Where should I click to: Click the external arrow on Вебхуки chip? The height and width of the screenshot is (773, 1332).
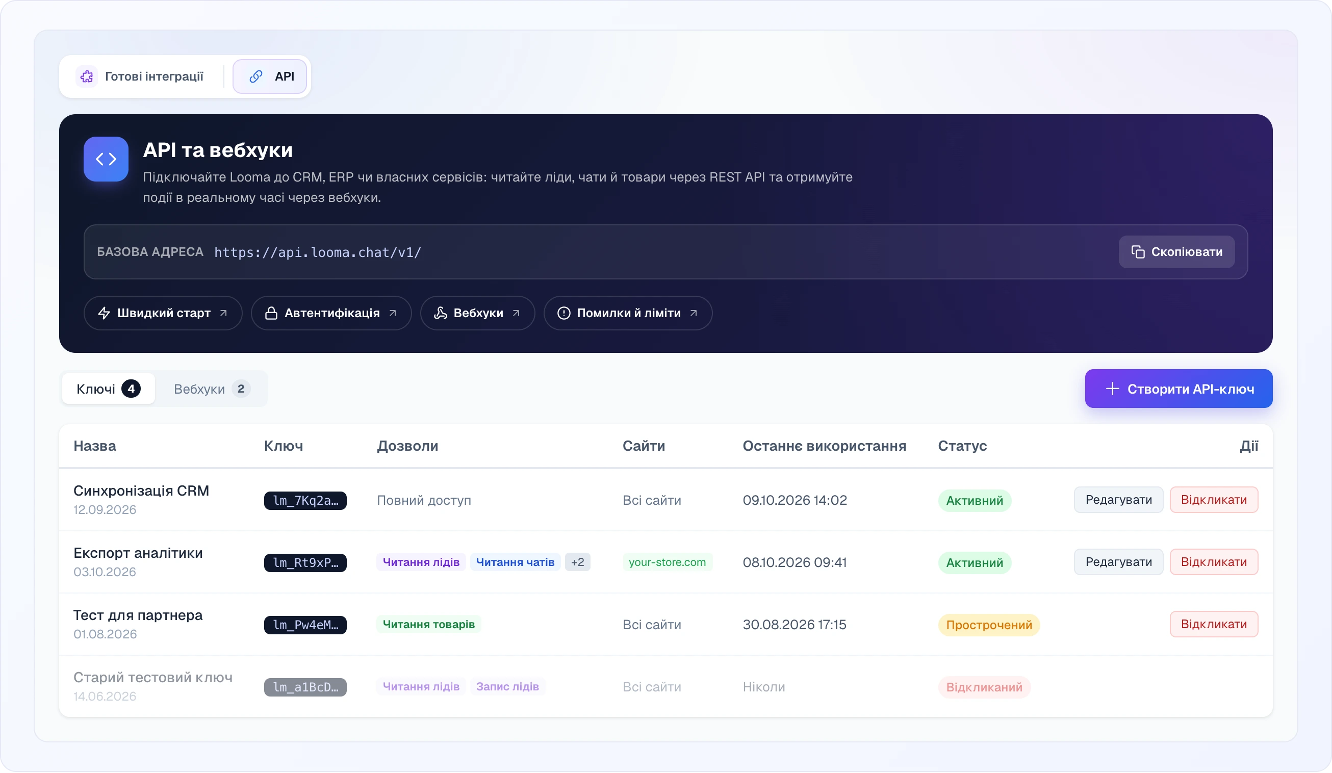[517, 313]
